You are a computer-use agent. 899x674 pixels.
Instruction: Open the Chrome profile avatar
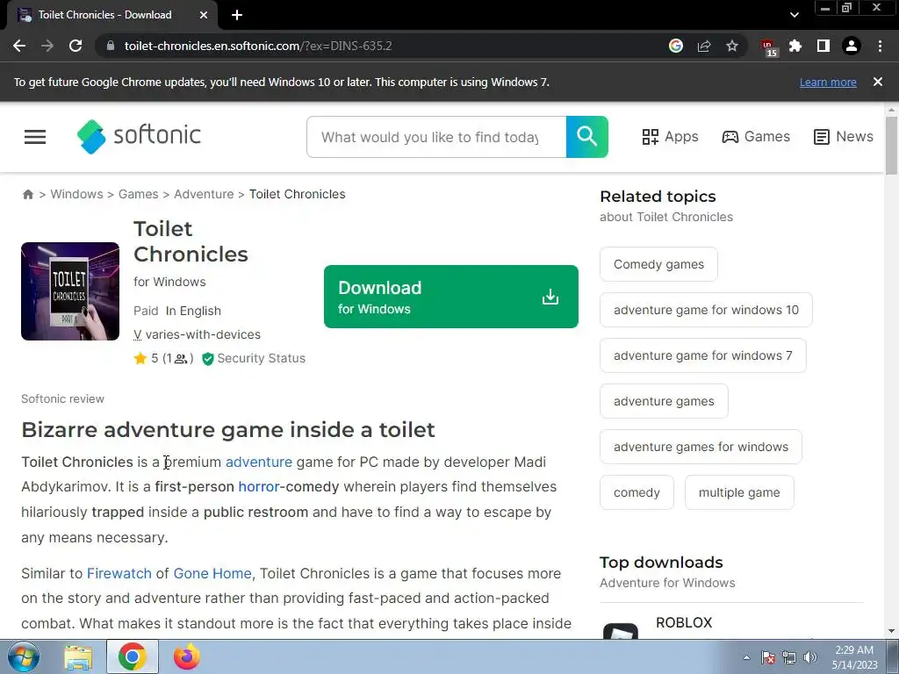tap(852, 46)
